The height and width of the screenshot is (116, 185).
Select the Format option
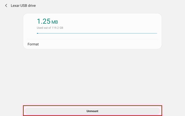click(x=33, y=44)
